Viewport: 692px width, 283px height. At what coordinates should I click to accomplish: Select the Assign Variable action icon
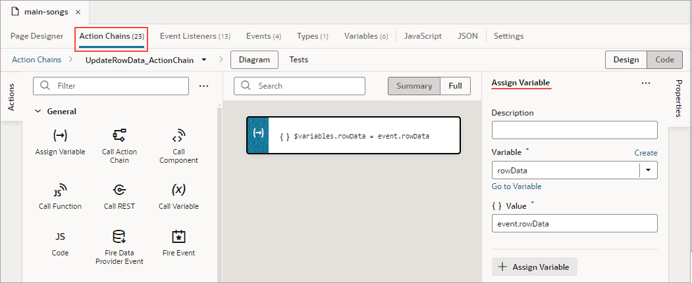point(60,135)
